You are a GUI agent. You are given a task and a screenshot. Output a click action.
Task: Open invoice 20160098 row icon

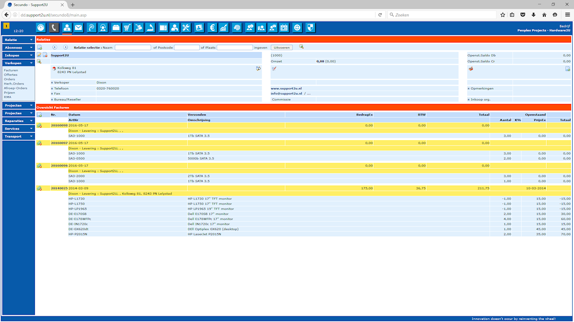(x=39, y=125)
